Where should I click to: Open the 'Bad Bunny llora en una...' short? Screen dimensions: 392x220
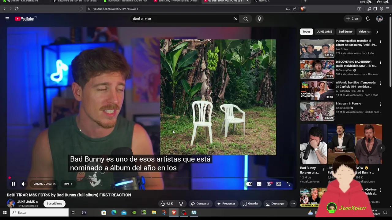click(313, 144)
